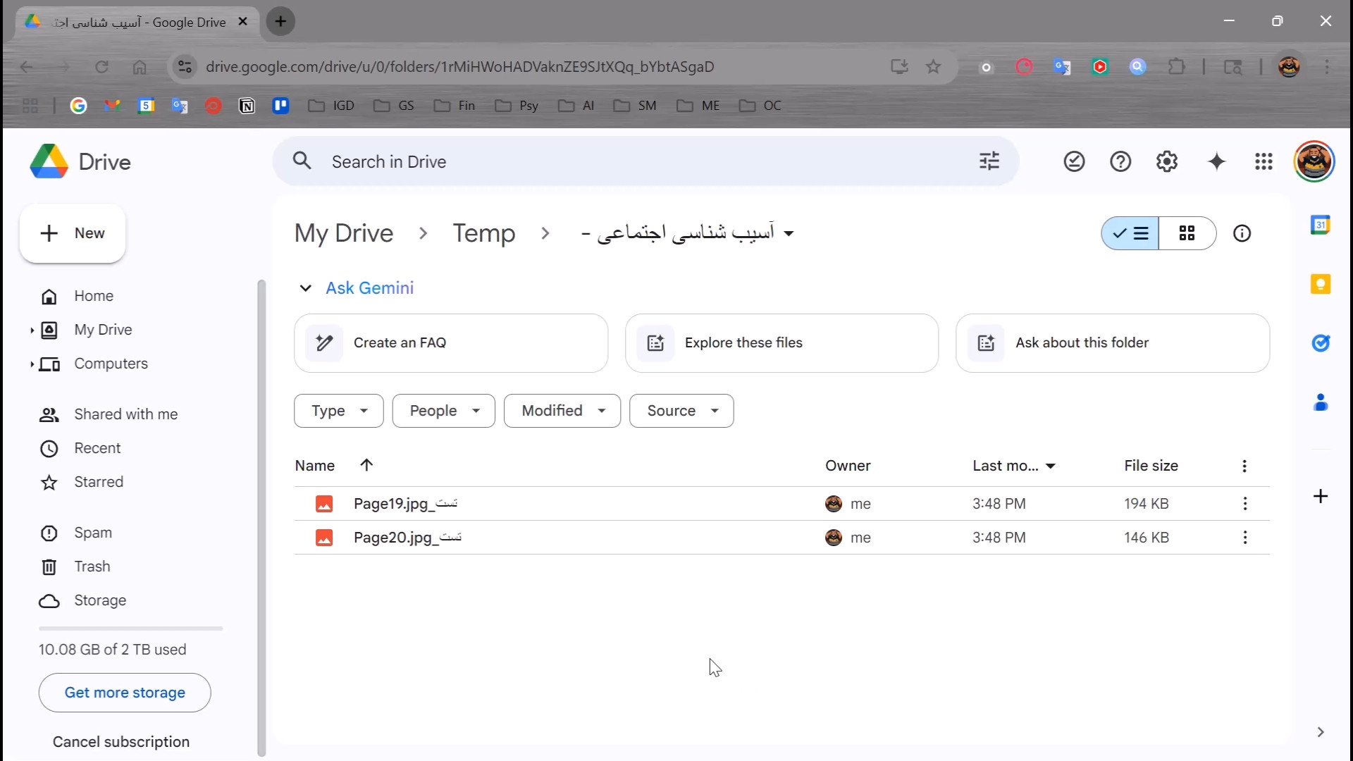Viewport: 1353px width, 761px height.
Task: Click the Get more storage button
Action: click(x=125, y=693)
